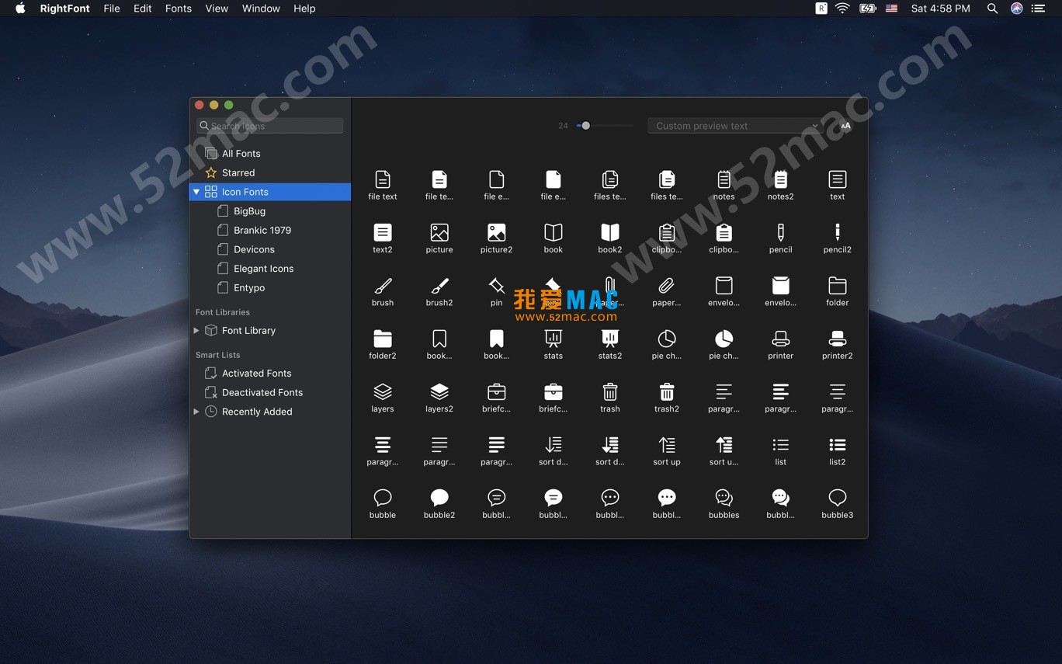Open the RightFont application menu
1062x664 pixels.
[x=65, y=9]
